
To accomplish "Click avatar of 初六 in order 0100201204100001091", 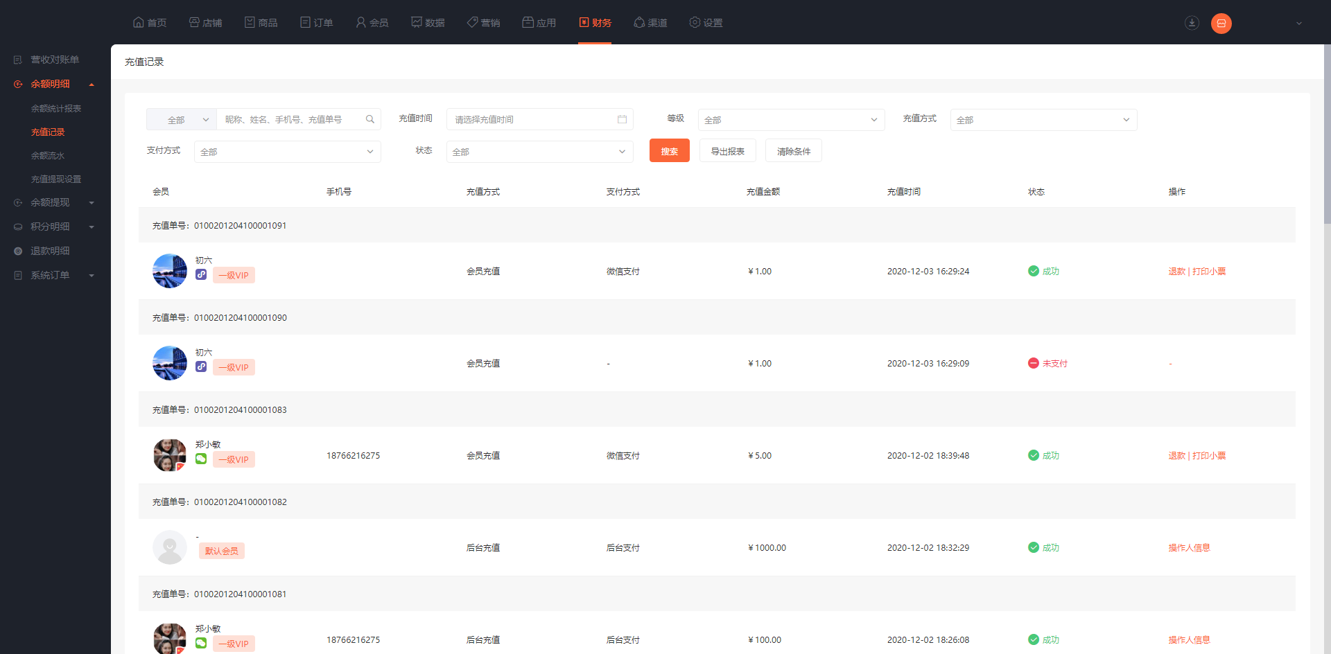I will pos(170,271).
